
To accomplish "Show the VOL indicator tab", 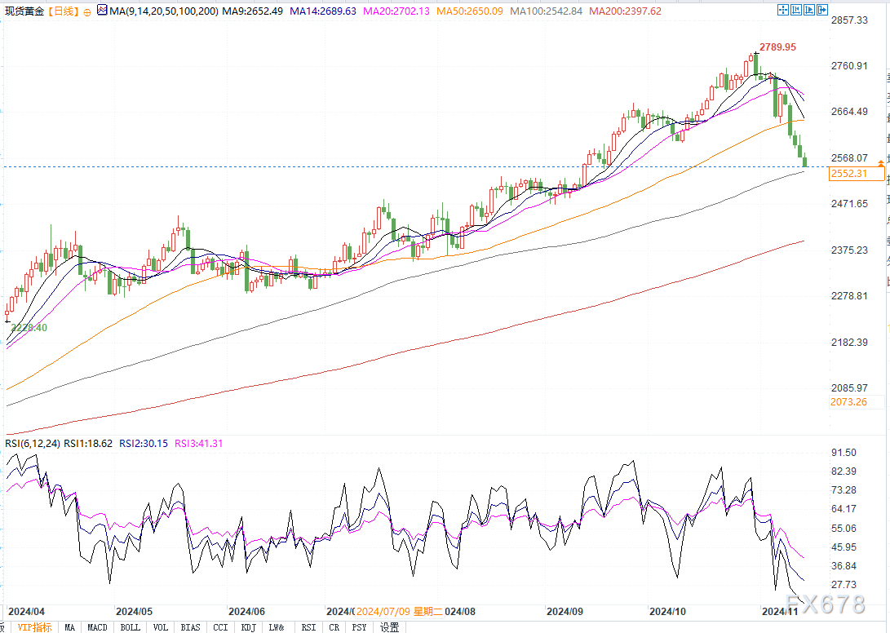I will click(x=161, y=627).
